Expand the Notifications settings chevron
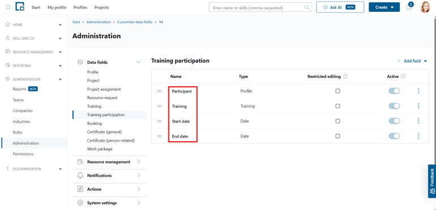Viewport: 436px width, 210px height. [x=139, y=176]
